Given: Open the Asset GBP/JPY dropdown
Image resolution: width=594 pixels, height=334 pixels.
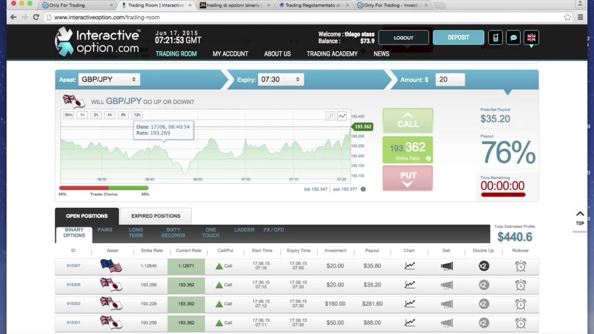Looking at the screenshot, I should click(x=109, y=79).
